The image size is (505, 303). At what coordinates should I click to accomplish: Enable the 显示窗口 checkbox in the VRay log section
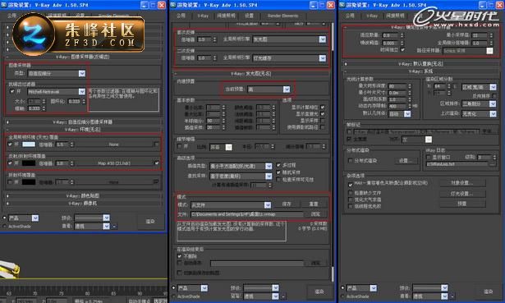429,157
